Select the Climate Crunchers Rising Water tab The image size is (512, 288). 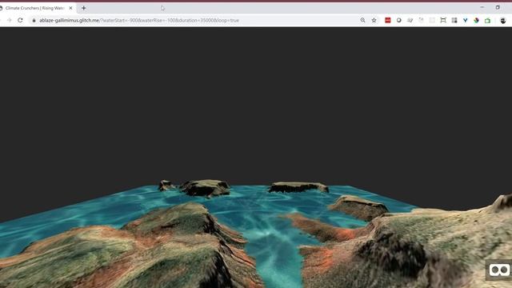pyautogui.click(x=34, y=8)
